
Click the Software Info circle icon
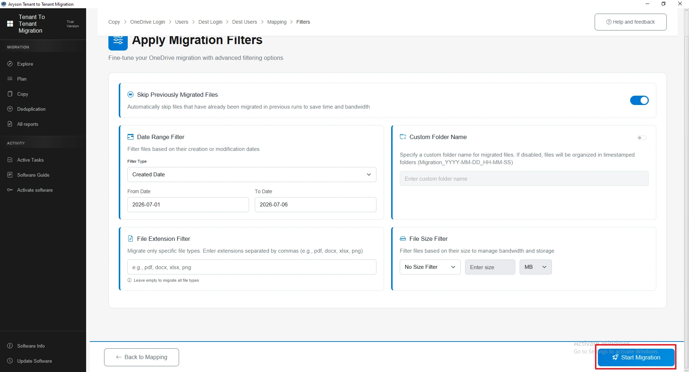[x=10, y=346]
